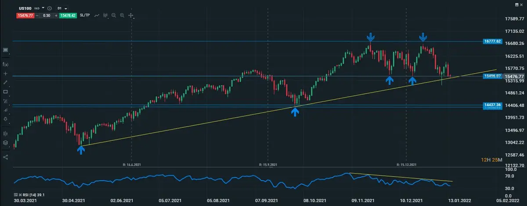Expand the D1 timeframe selector

[x=62, y=8]
